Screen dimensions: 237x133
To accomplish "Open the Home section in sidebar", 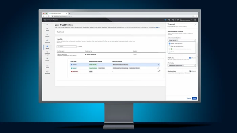I will click(47, 29).
